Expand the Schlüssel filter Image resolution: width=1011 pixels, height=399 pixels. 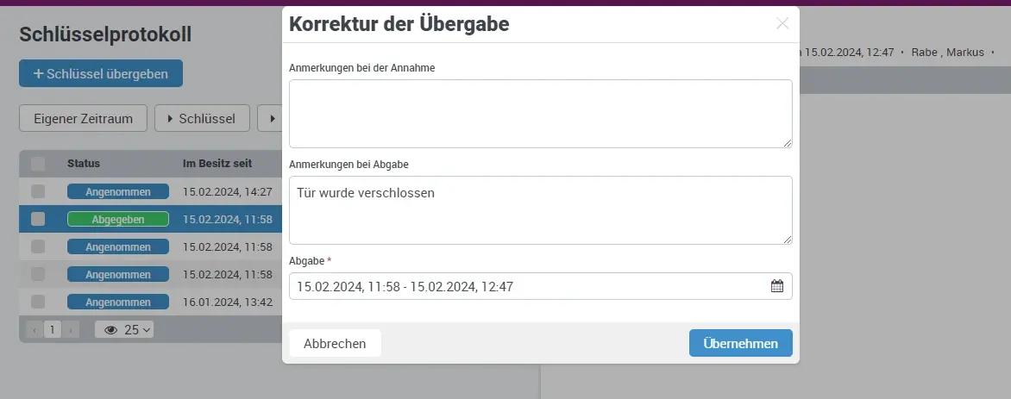(202, 119)
